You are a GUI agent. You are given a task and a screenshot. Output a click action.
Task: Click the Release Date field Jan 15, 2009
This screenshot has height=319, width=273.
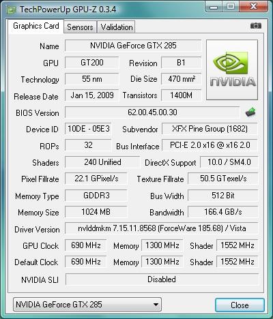click(91, 95)
